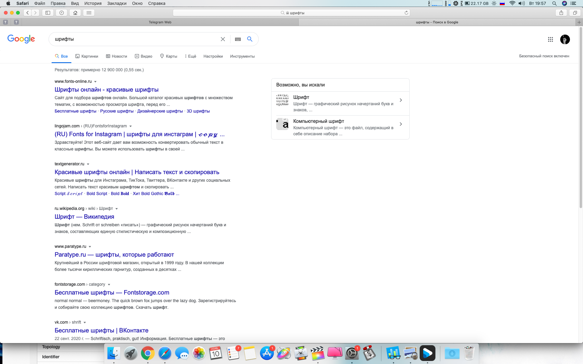Screen dimensions: 583x364
Task: Switch to the Картинки search tab
Action: click(87, 56)
